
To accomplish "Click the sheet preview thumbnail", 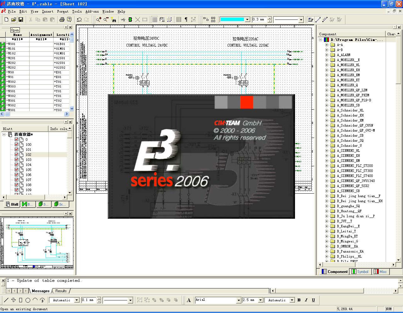I will point(37,243).
